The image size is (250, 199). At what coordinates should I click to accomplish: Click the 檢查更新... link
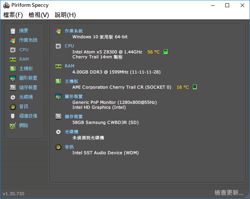(x=229, y=193)
